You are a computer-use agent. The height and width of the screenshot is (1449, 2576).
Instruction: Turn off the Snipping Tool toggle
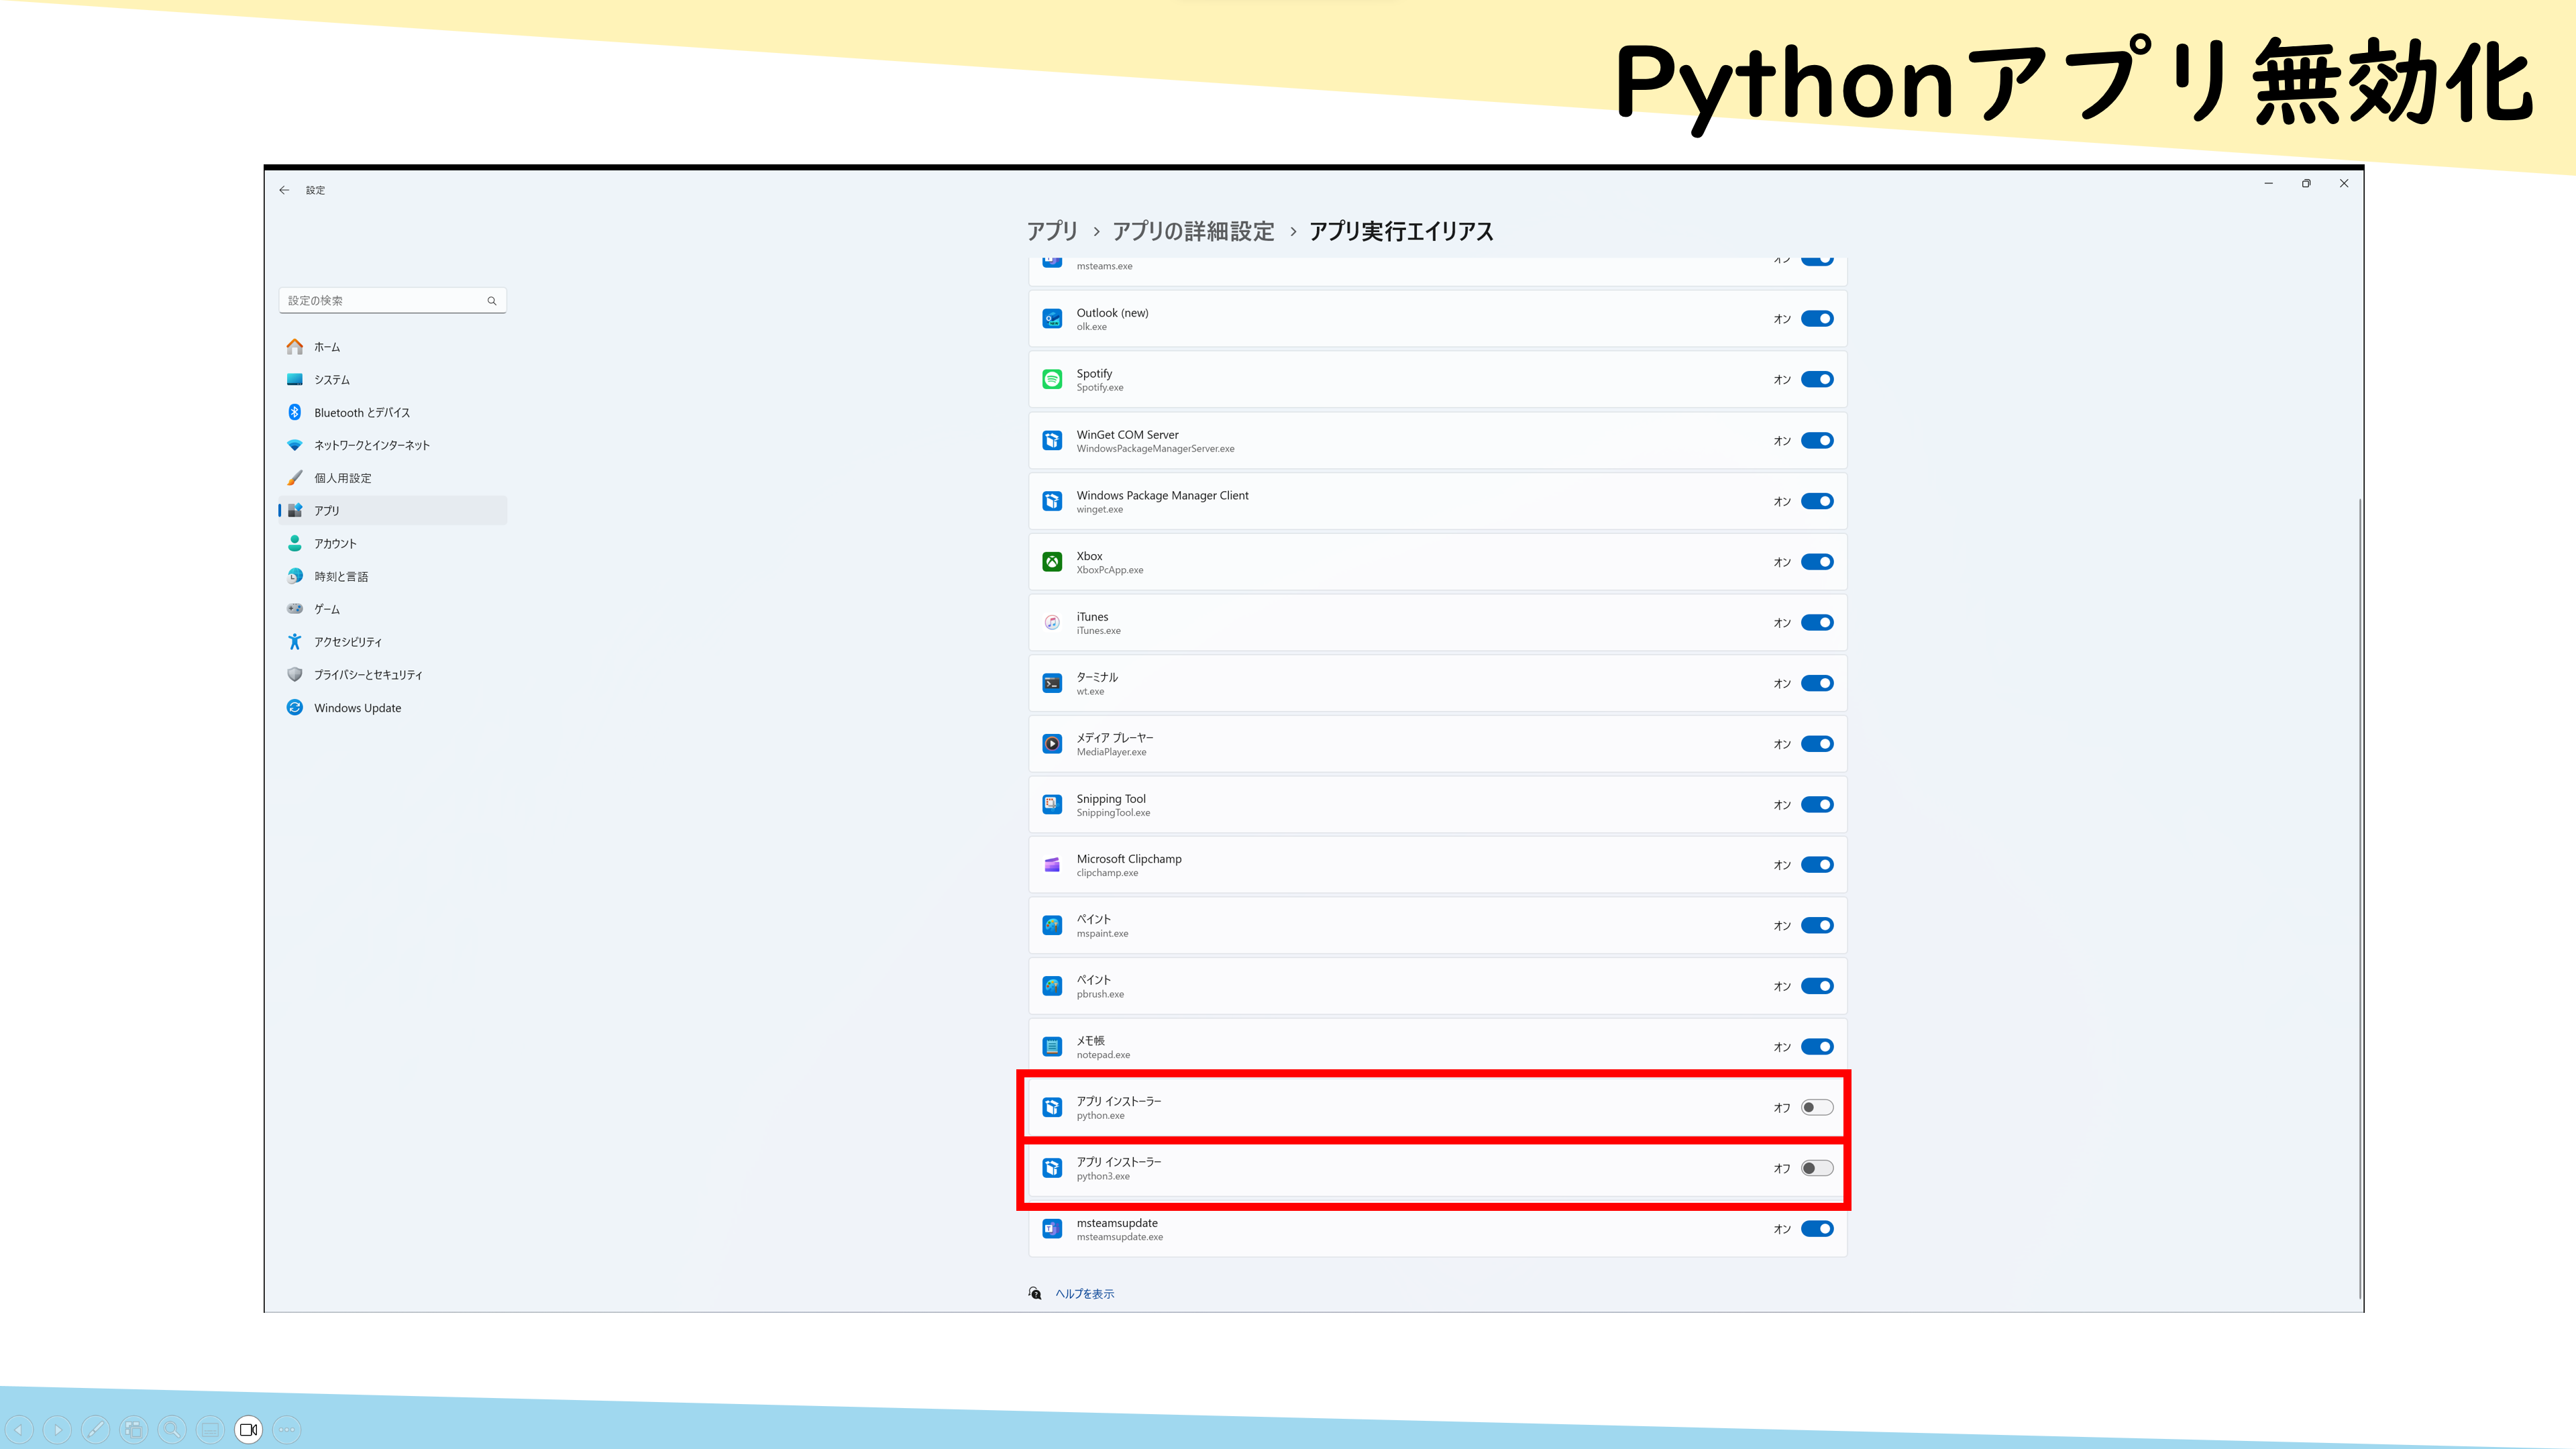pos(1817,805)
